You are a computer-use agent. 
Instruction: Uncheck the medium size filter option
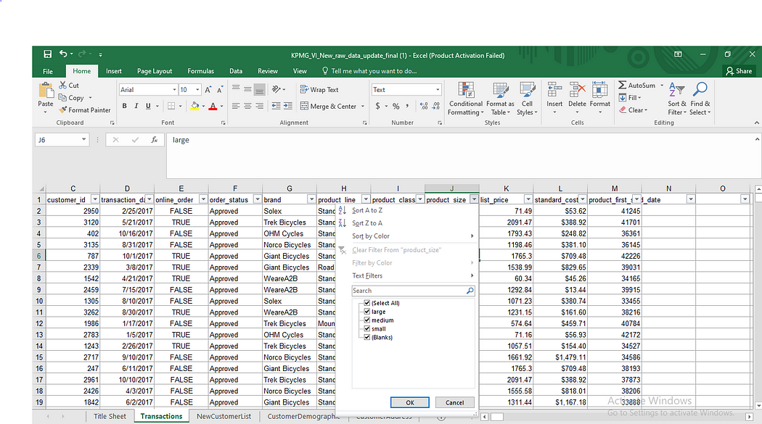[366, 320]
